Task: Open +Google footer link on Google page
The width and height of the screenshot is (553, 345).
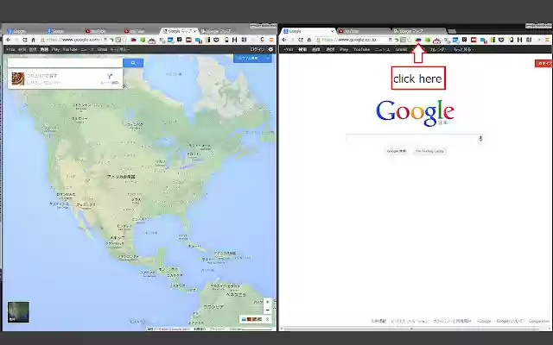Action: 484,321
